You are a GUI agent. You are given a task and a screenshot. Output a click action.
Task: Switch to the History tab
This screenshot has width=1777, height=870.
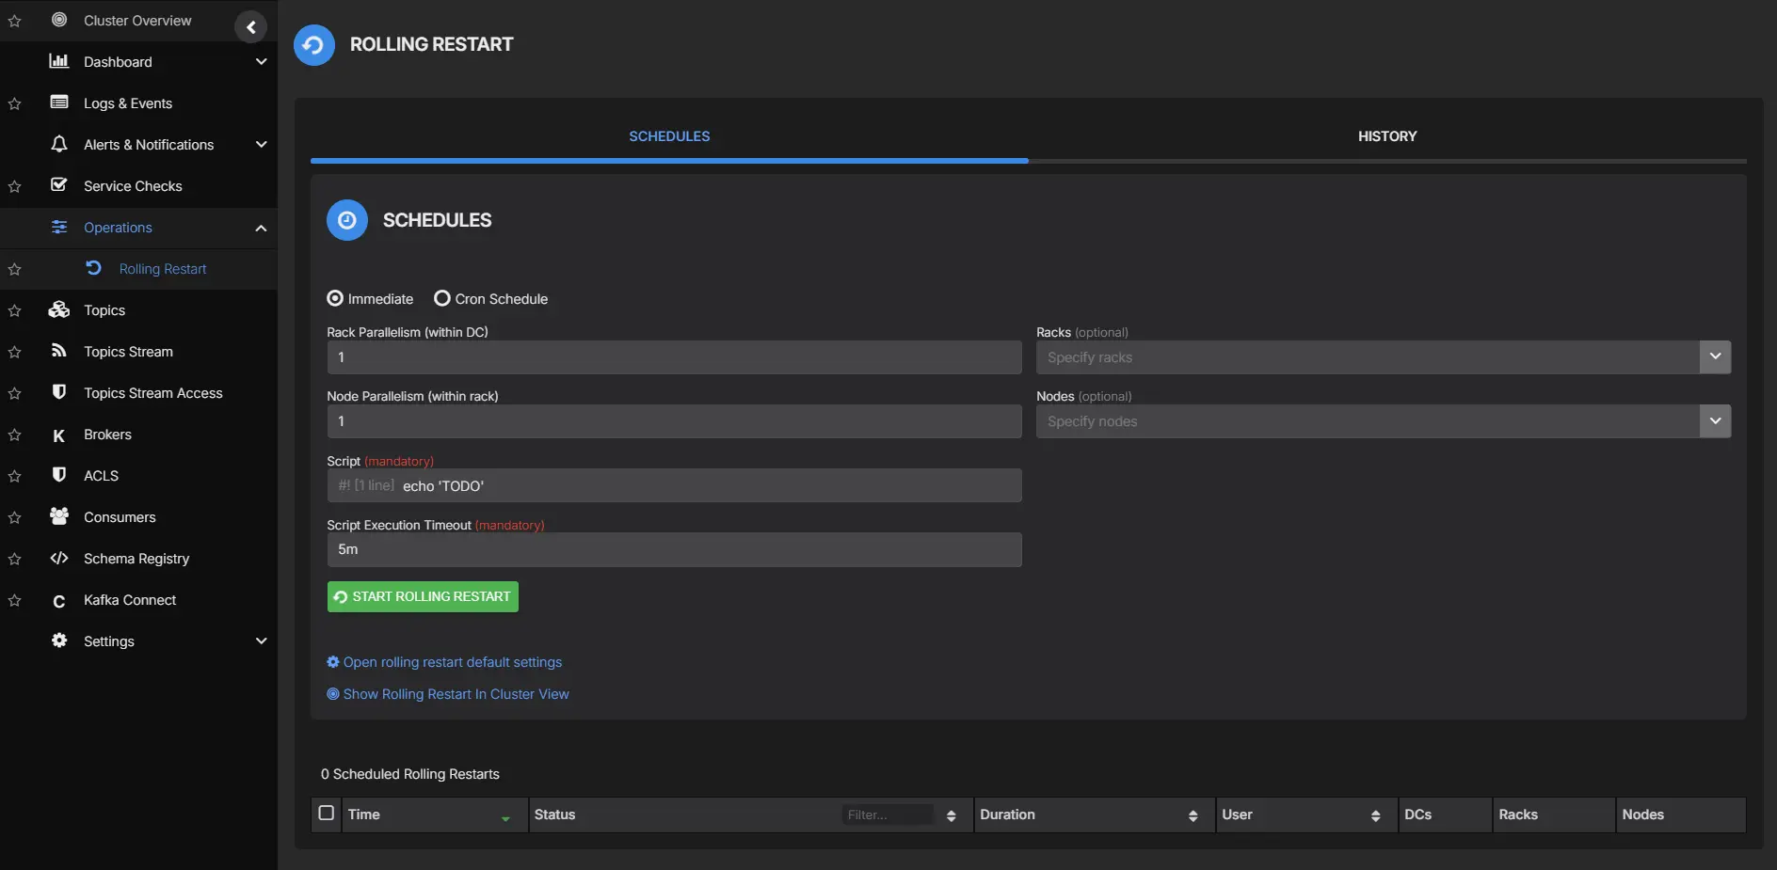[1386, 135]
